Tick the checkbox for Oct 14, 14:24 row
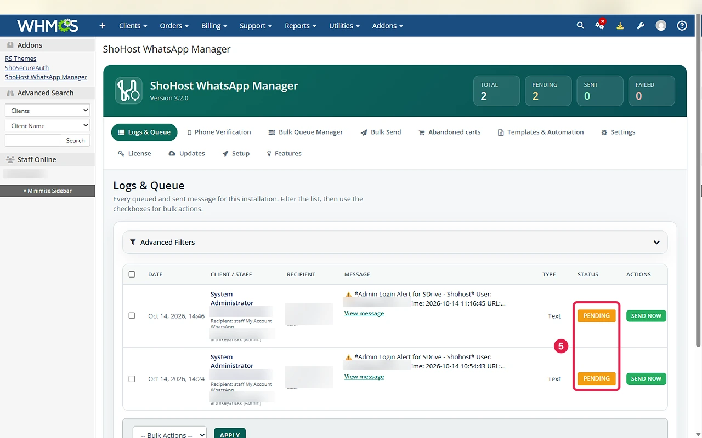702x438 pixels. (x=132, y=379)
